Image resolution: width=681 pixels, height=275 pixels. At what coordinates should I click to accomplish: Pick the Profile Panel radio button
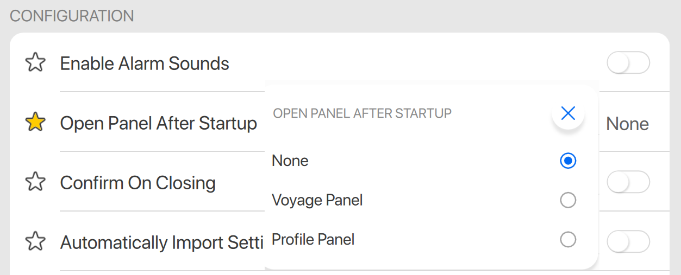click(x=568, y=240)
